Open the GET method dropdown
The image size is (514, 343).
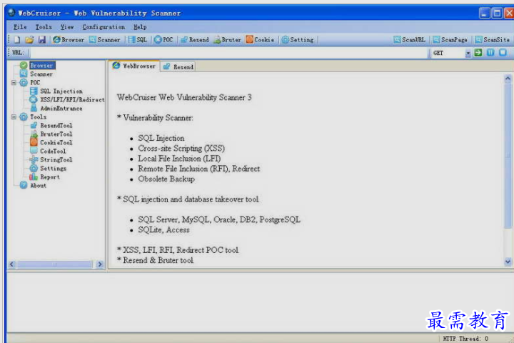(x=468, y=53)
